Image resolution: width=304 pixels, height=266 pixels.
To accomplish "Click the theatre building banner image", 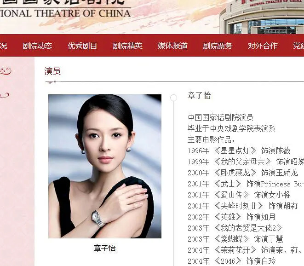I will (x=262, y=17).
